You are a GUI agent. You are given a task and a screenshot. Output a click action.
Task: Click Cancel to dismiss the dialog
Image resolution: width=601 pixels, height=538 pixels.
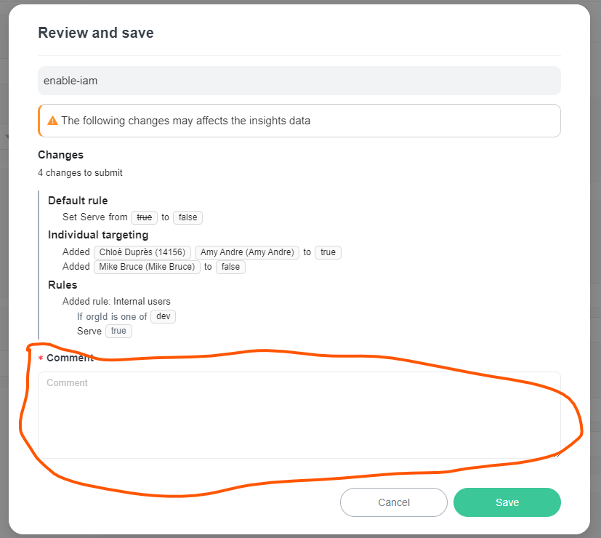point(393,502)
